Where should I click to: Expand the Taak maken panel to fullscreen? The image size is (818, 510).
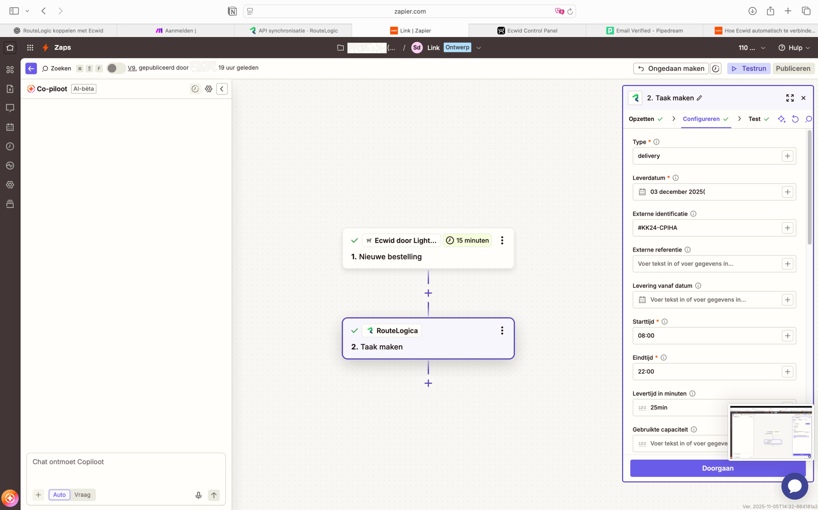pos(790,98)
